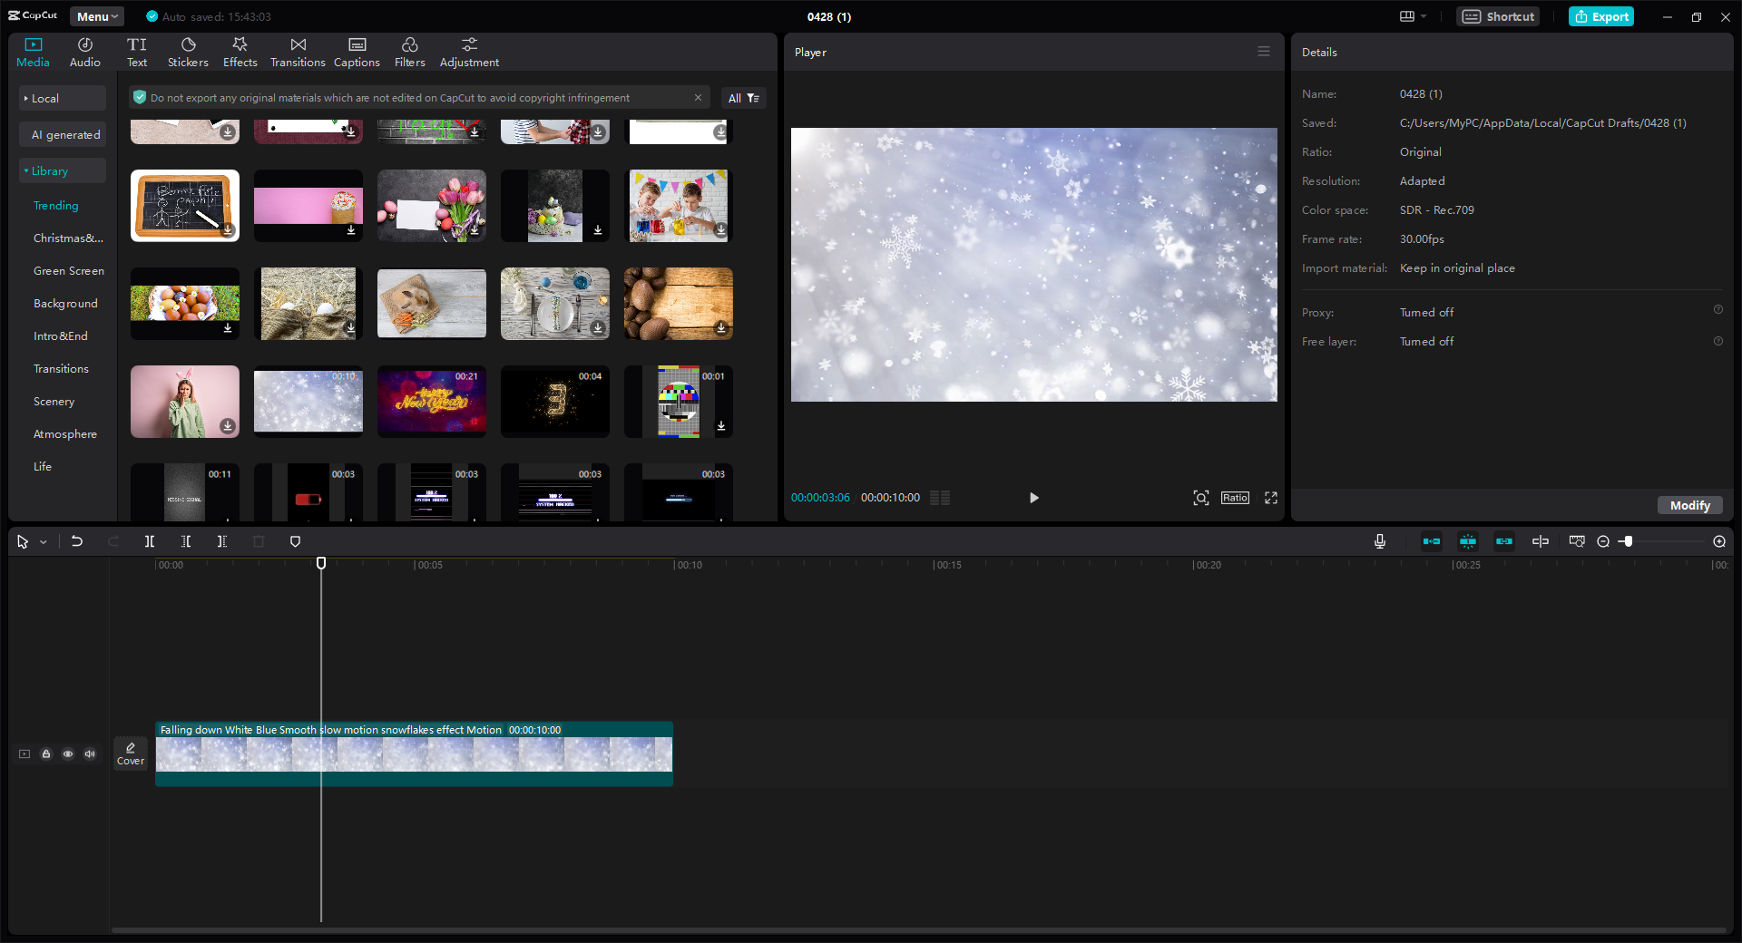1742x943 pixels.
Task: Open the Modify details button
Action: [x=1689, y=505]
